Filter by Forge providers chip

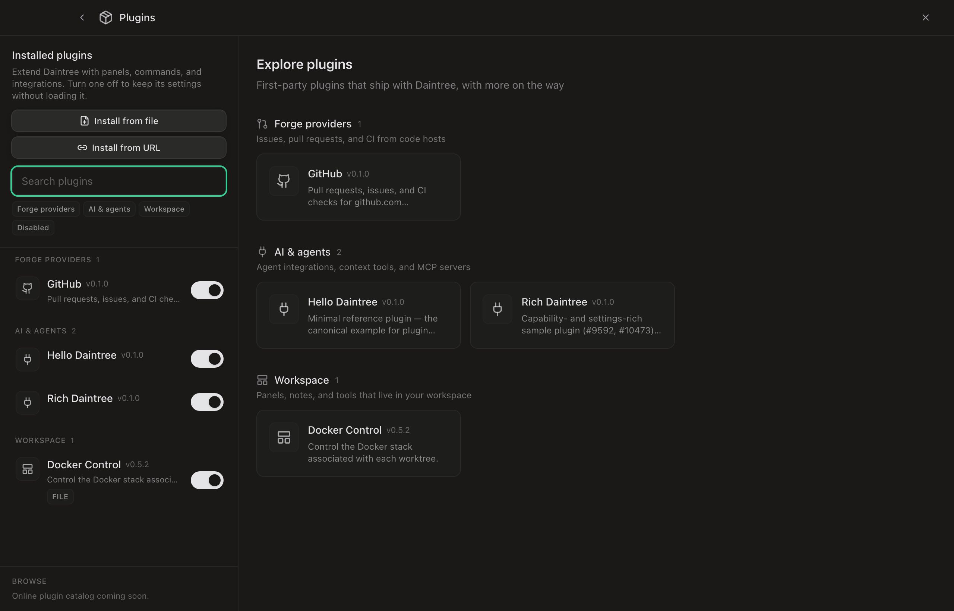click(45, 209)
